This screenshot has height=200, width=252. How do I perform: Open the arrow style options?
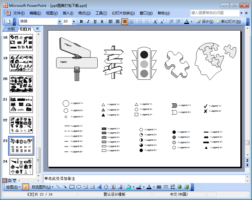[x=173, y=187]
